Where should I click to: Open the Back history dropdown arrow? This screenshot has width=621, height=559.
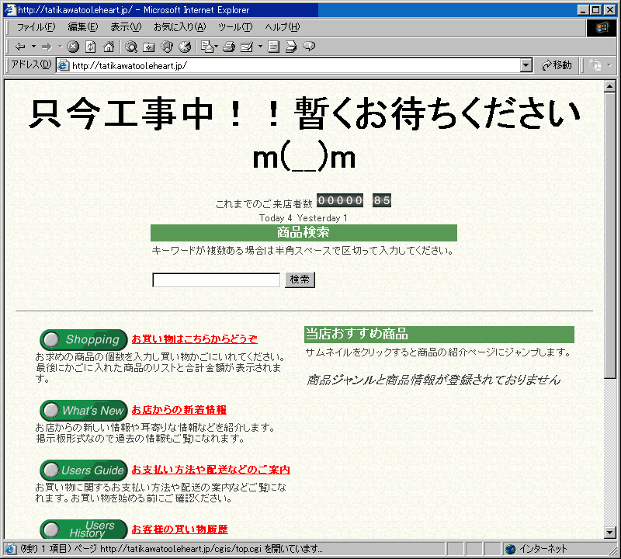pyautogui.click(x=33, y=47)
